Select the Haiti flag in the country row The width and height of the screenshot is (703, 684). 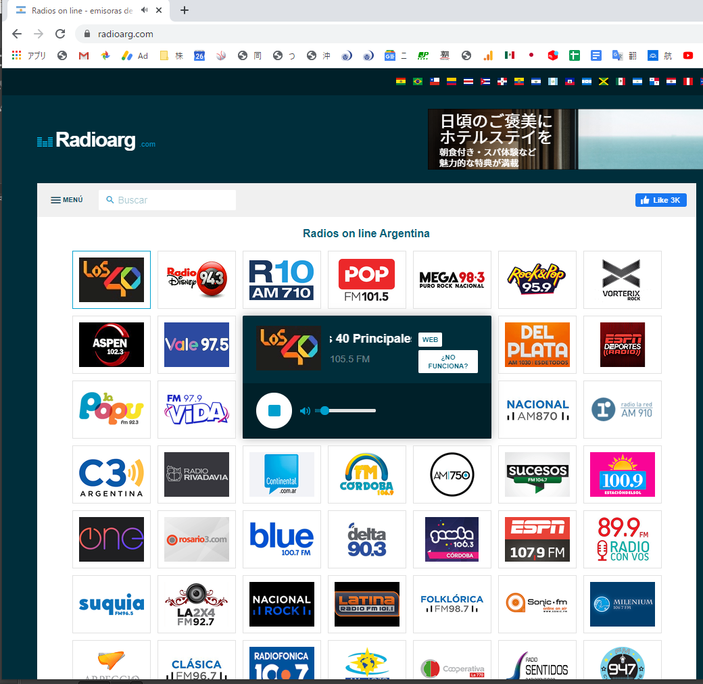point(570,81)
